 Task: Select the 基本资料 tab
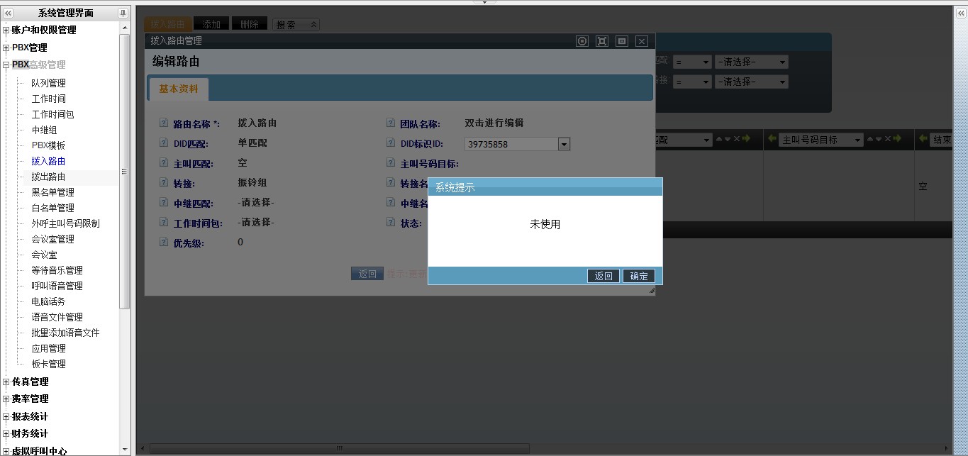point(179,89)
